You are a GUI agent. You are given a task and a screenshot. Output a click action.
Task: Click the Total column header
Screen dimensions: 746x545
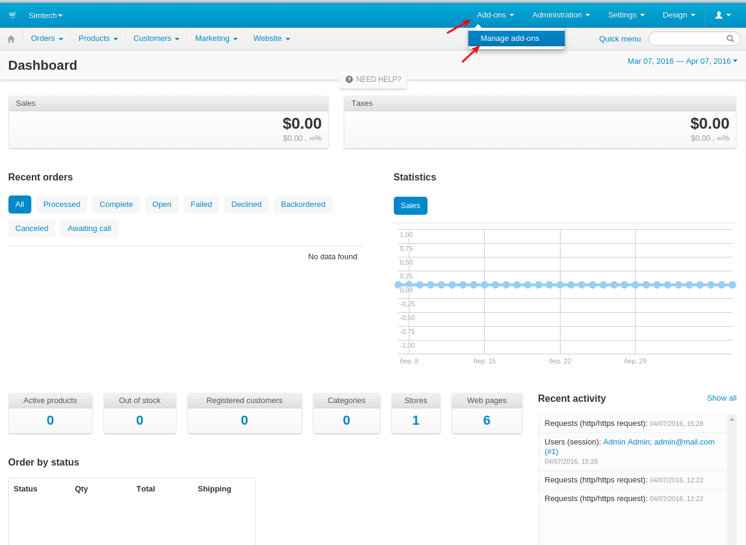(x=146, y=488)
